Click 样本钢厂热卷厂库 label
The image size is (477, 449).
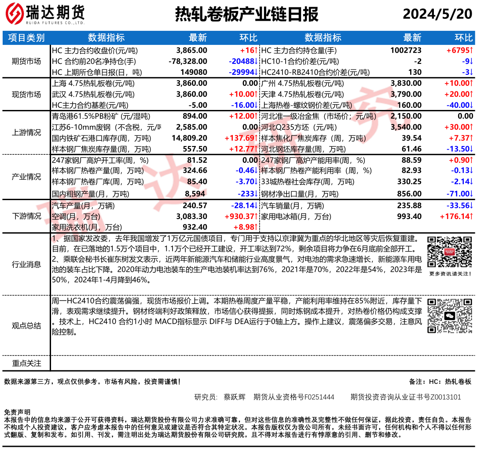[x=98, y=182]
